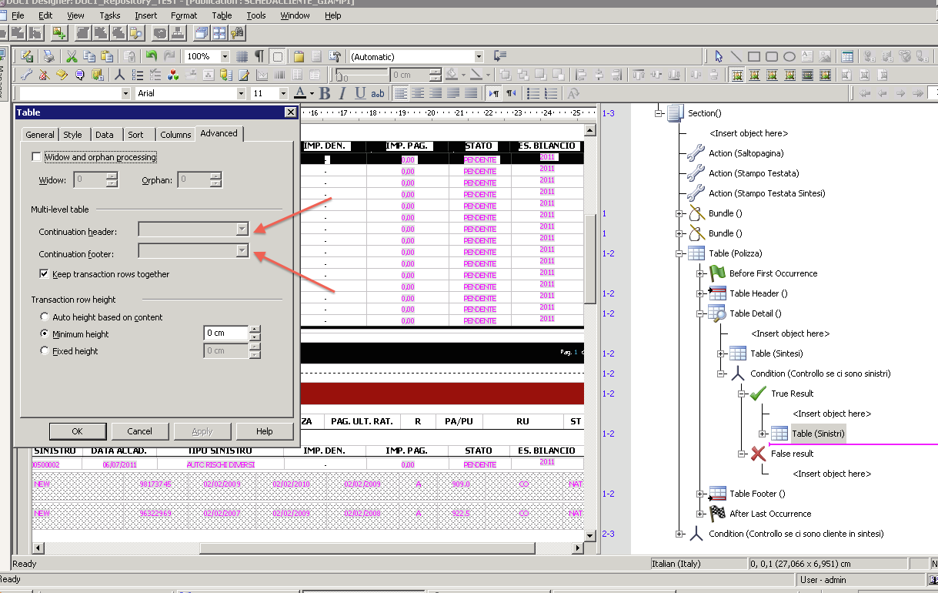Close the Table dialog

(x=290, y=112)
